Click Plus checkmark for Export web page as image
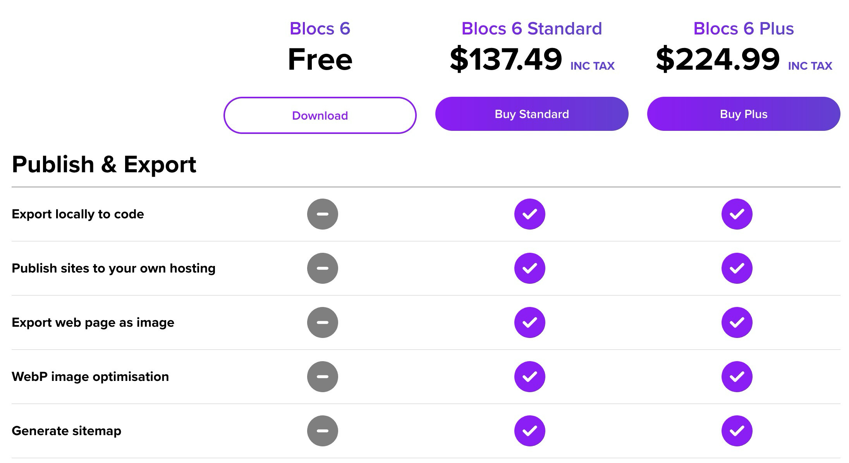This screenshot has height=463, width=849. 737,322
